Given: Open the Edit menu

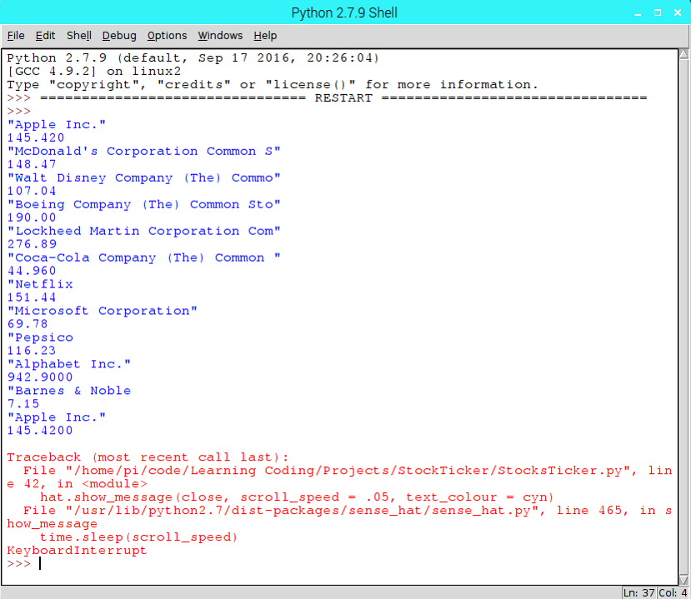Looking at the screenshot, I should (x=45, y=36).
